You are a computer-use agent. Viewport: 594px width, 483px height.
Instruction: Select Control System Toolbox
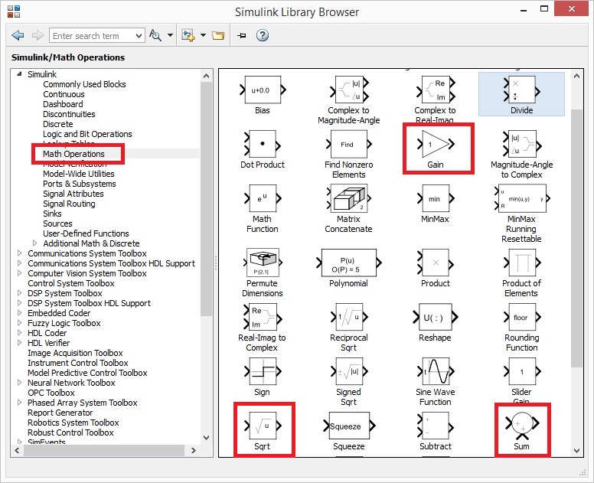tap(71, 283)
